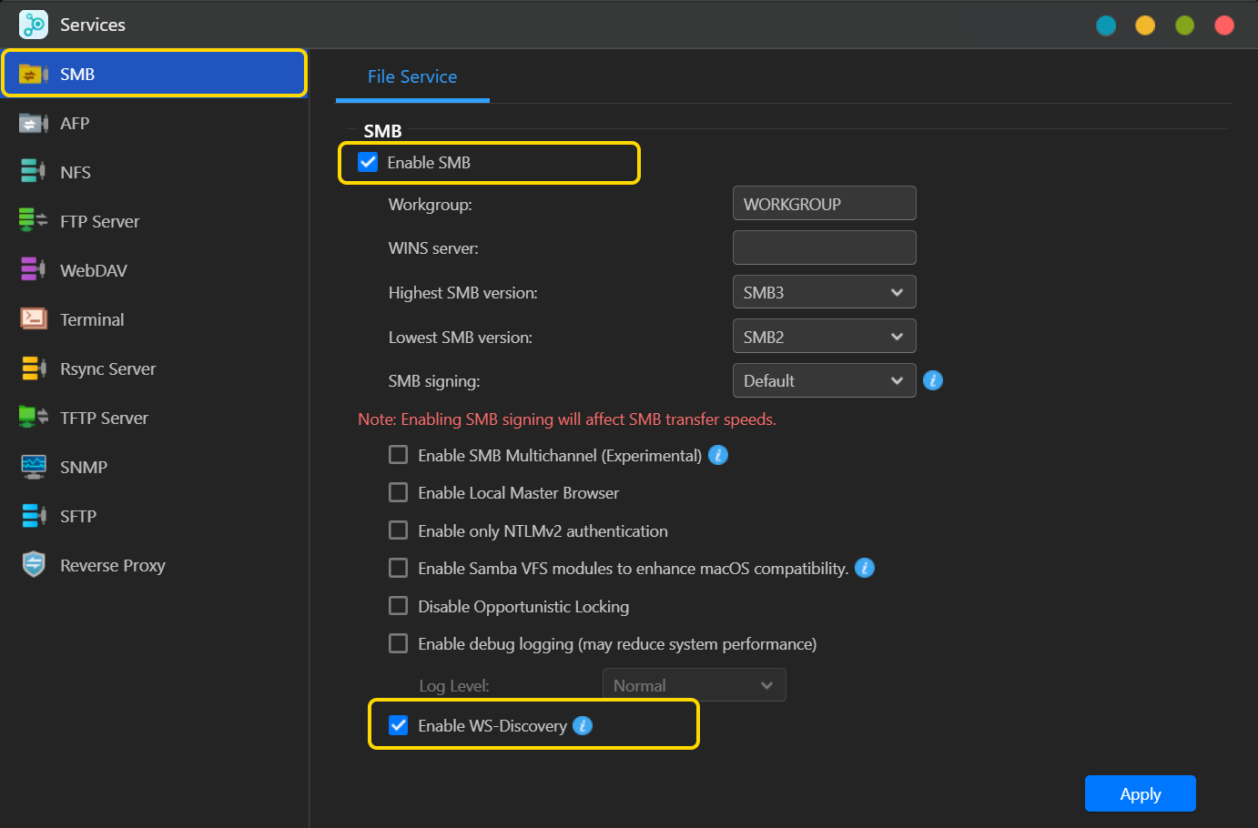Click the Workgroup input field

[824, 203]
